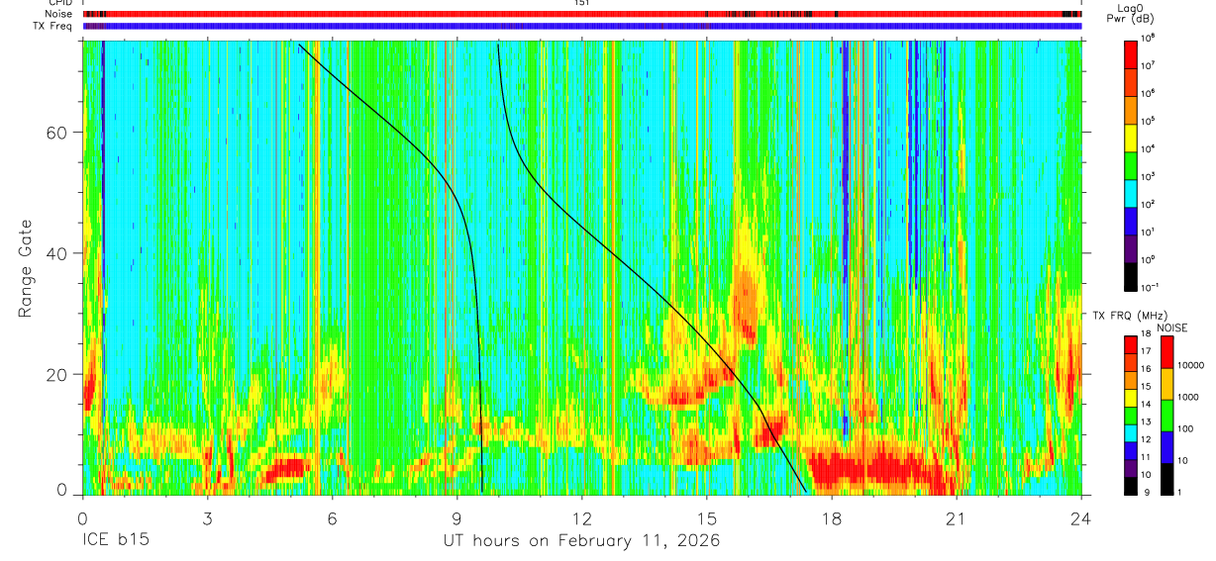
Task: Click the '15' tick on UT hours axis
Action: pos(707,517)
